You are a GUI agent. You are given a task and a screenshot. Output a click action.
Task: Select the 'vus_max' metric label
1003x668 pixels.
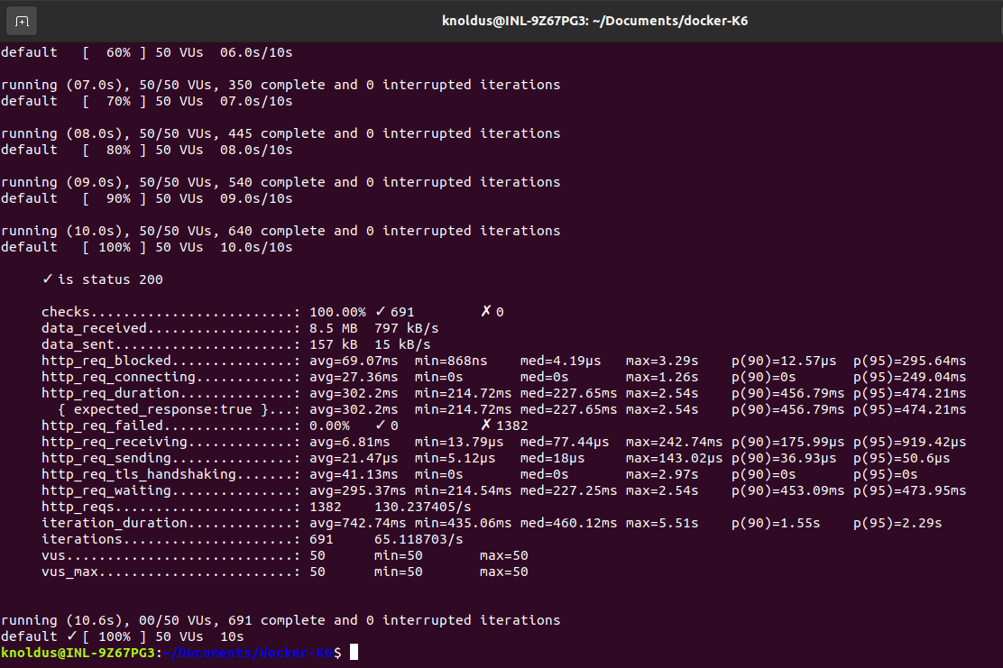tap(69, 572)
